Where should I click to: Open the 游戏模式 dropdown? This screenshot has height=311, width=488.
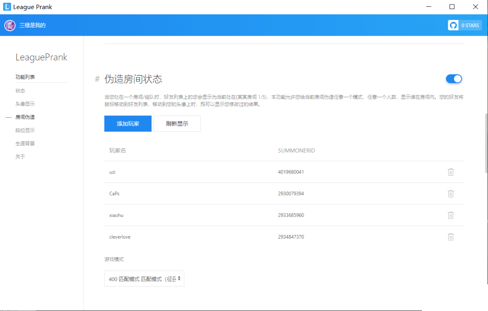144,278
